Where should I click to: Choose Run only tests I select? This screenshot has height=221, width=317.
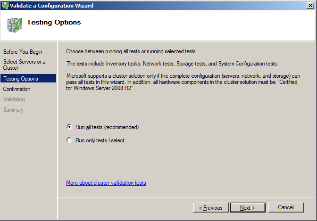tap(70, 140)
